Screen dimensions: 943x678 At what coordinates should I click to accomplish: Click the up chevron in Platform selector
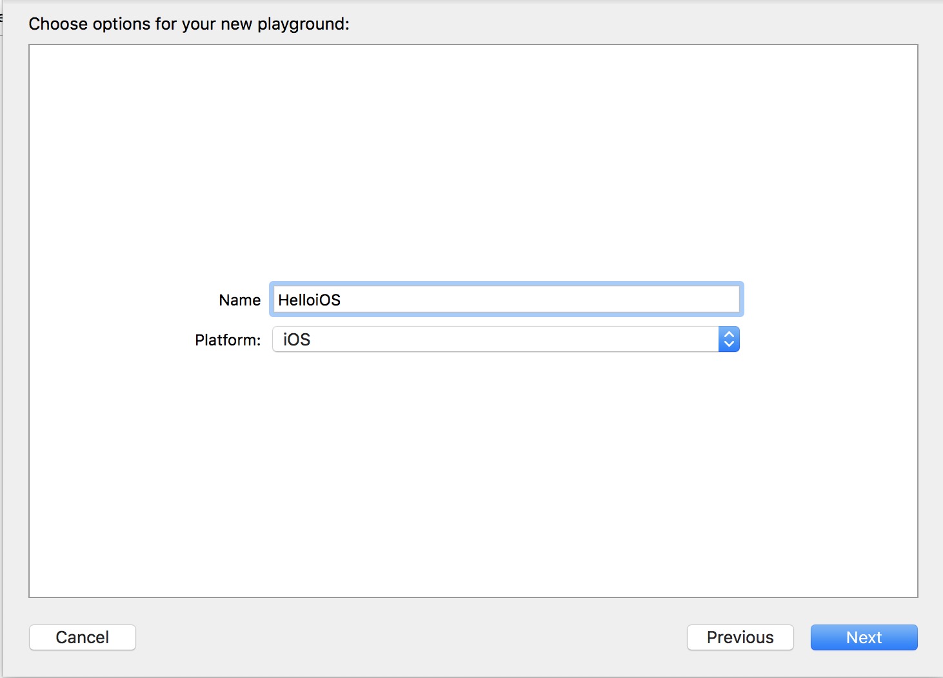(729, 334)
